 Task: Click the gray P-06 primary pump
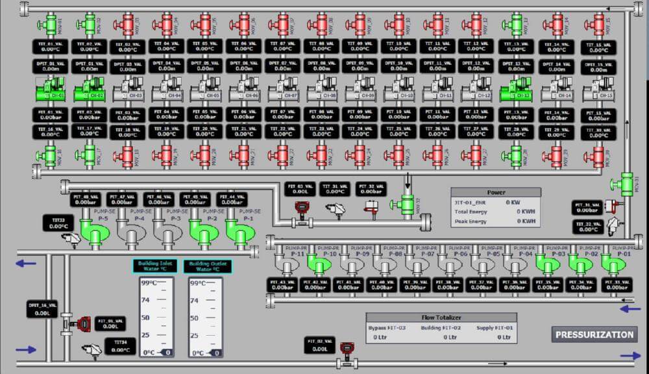pyautogui.click(x=448, y=264)
